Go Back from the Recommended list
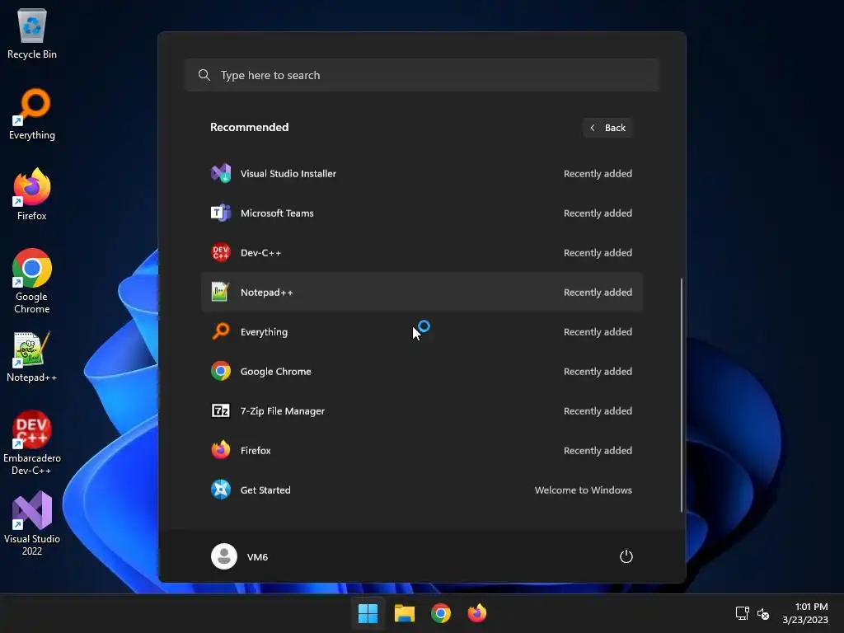This screenshot has height=633, width=844. pyautogui.click(x=607, y=128)
